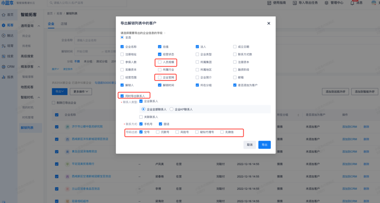Image resolution: width=380 pixels, height=203 pixels.
Task: Uncheck 同时导出联系人 checkbox
Action: 122,96
